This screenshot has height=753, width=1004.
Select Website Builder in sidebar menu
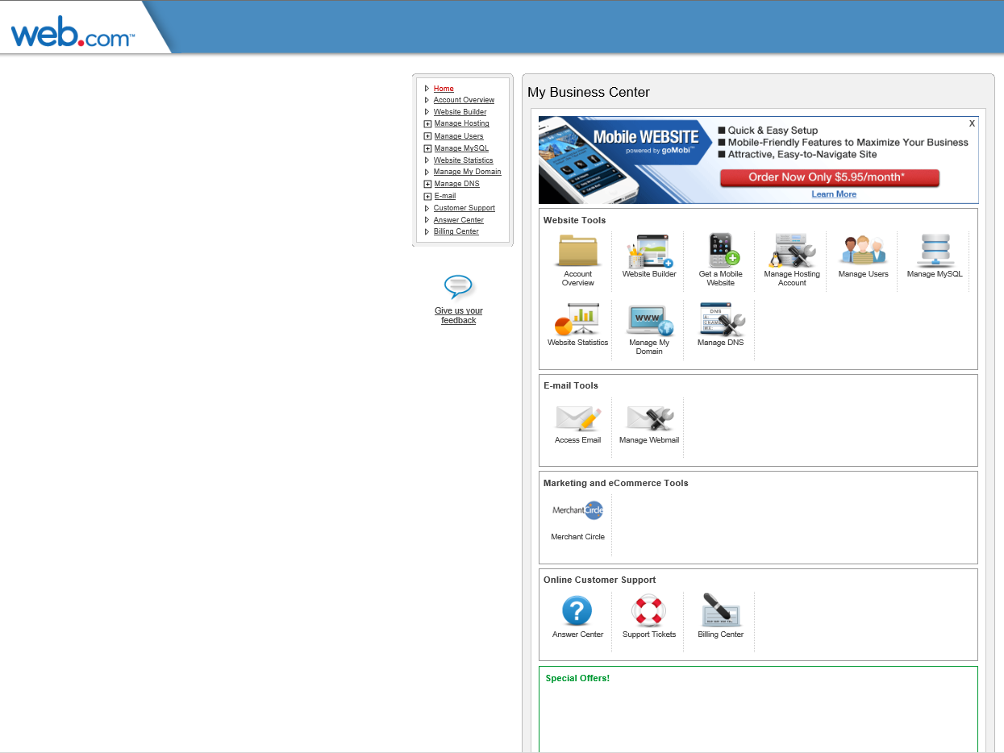point(460,112)
